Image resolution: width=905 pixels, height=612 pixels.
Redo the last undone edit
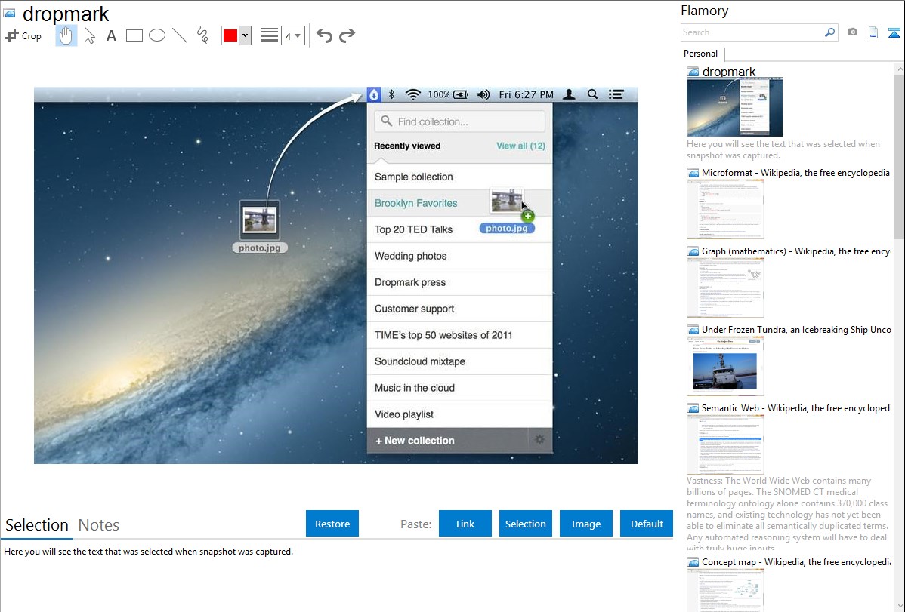tap(347, 35)
